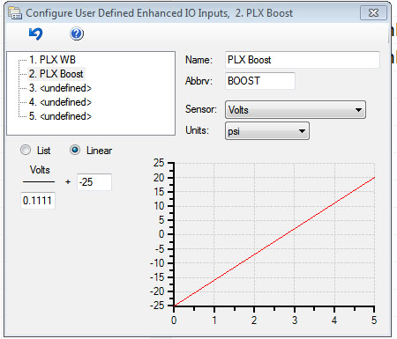Select the 1. PLX WB input
This screenshot has width=397, height=339.
coord(52,60)
